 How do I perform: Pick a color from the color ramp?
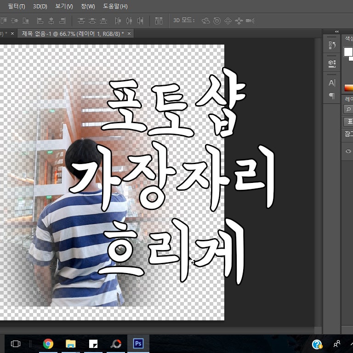349,88
